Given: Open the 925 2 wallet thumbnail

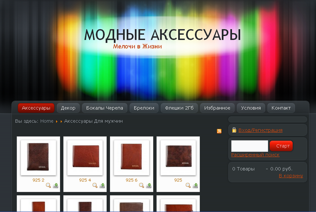Looking at the screenshot, I should tap(38, 158).
